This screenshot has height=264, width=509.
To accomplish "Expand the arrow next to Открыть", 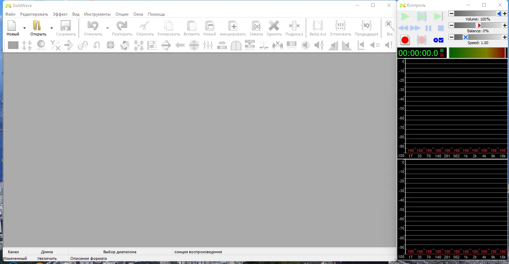I will click(x=51, y=28).
